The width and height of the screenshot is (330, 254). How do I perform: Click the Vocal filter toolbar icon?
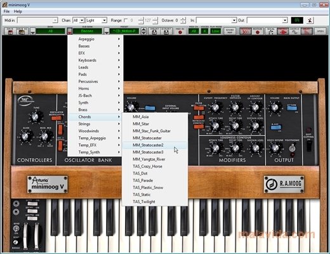[x=270, y=31]
